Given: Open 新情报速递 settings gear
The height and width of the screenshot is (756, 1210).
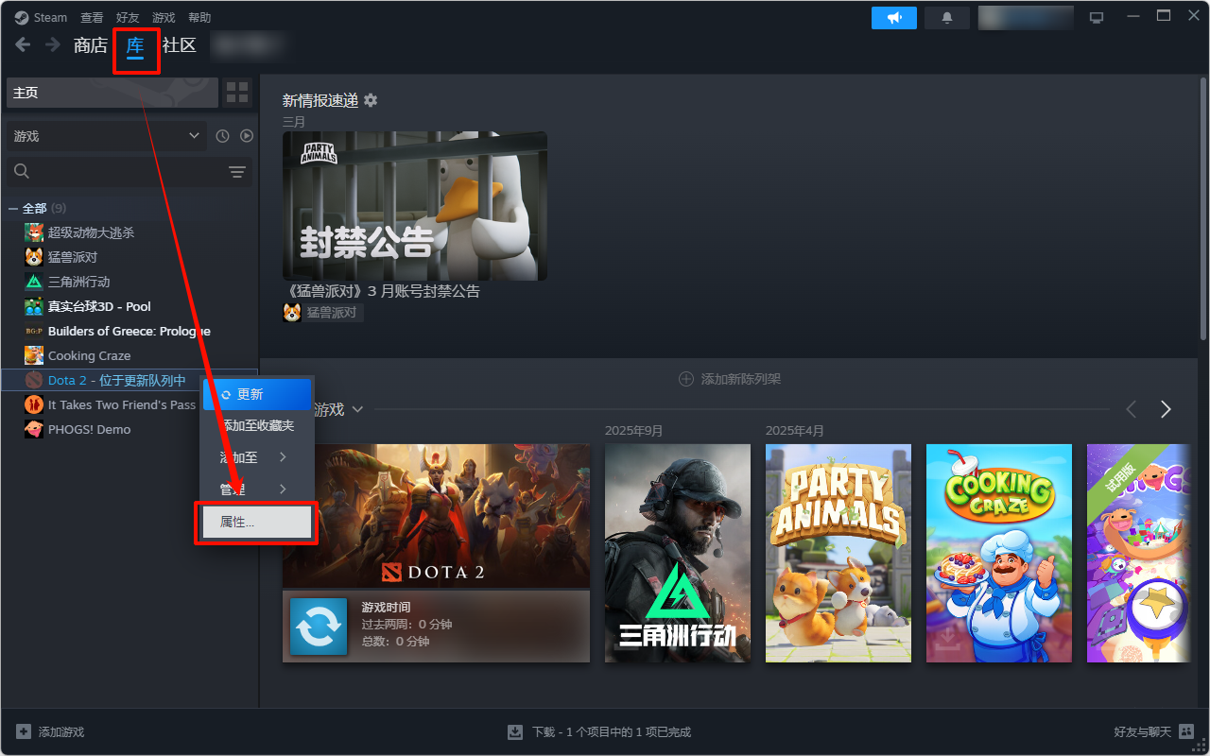Looking at the screenshot, I should click(371, 100).
